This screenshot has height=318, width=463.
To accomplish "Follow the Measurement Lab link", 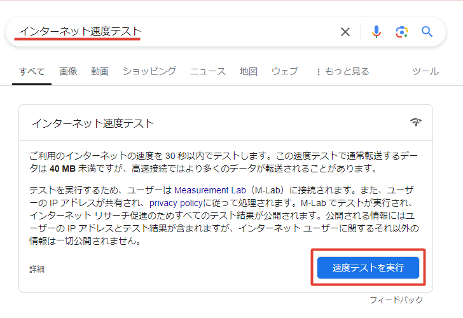I will tap(210, 190).
